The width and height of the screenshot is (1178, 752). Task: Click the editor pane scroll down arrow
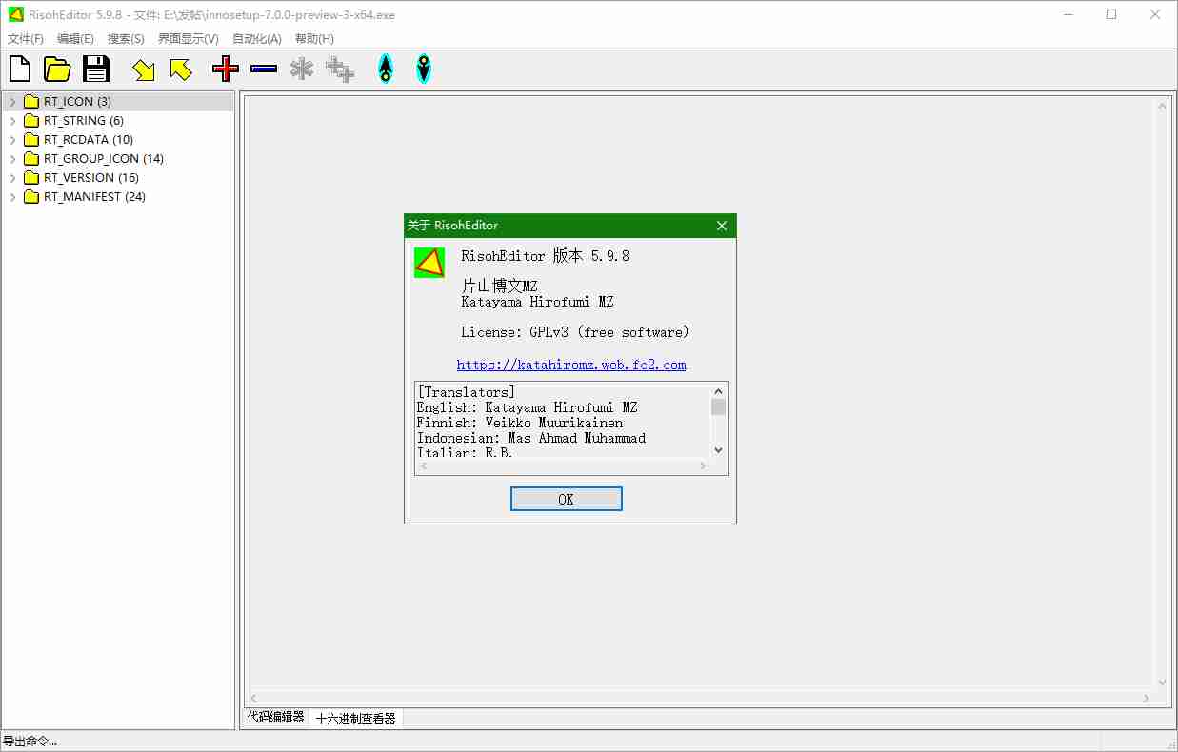click(1163, 682)
